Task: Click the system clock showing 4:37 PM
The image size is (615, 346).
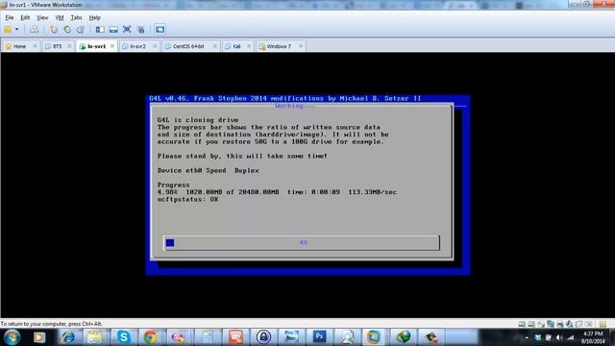Action: pos(593,337)
